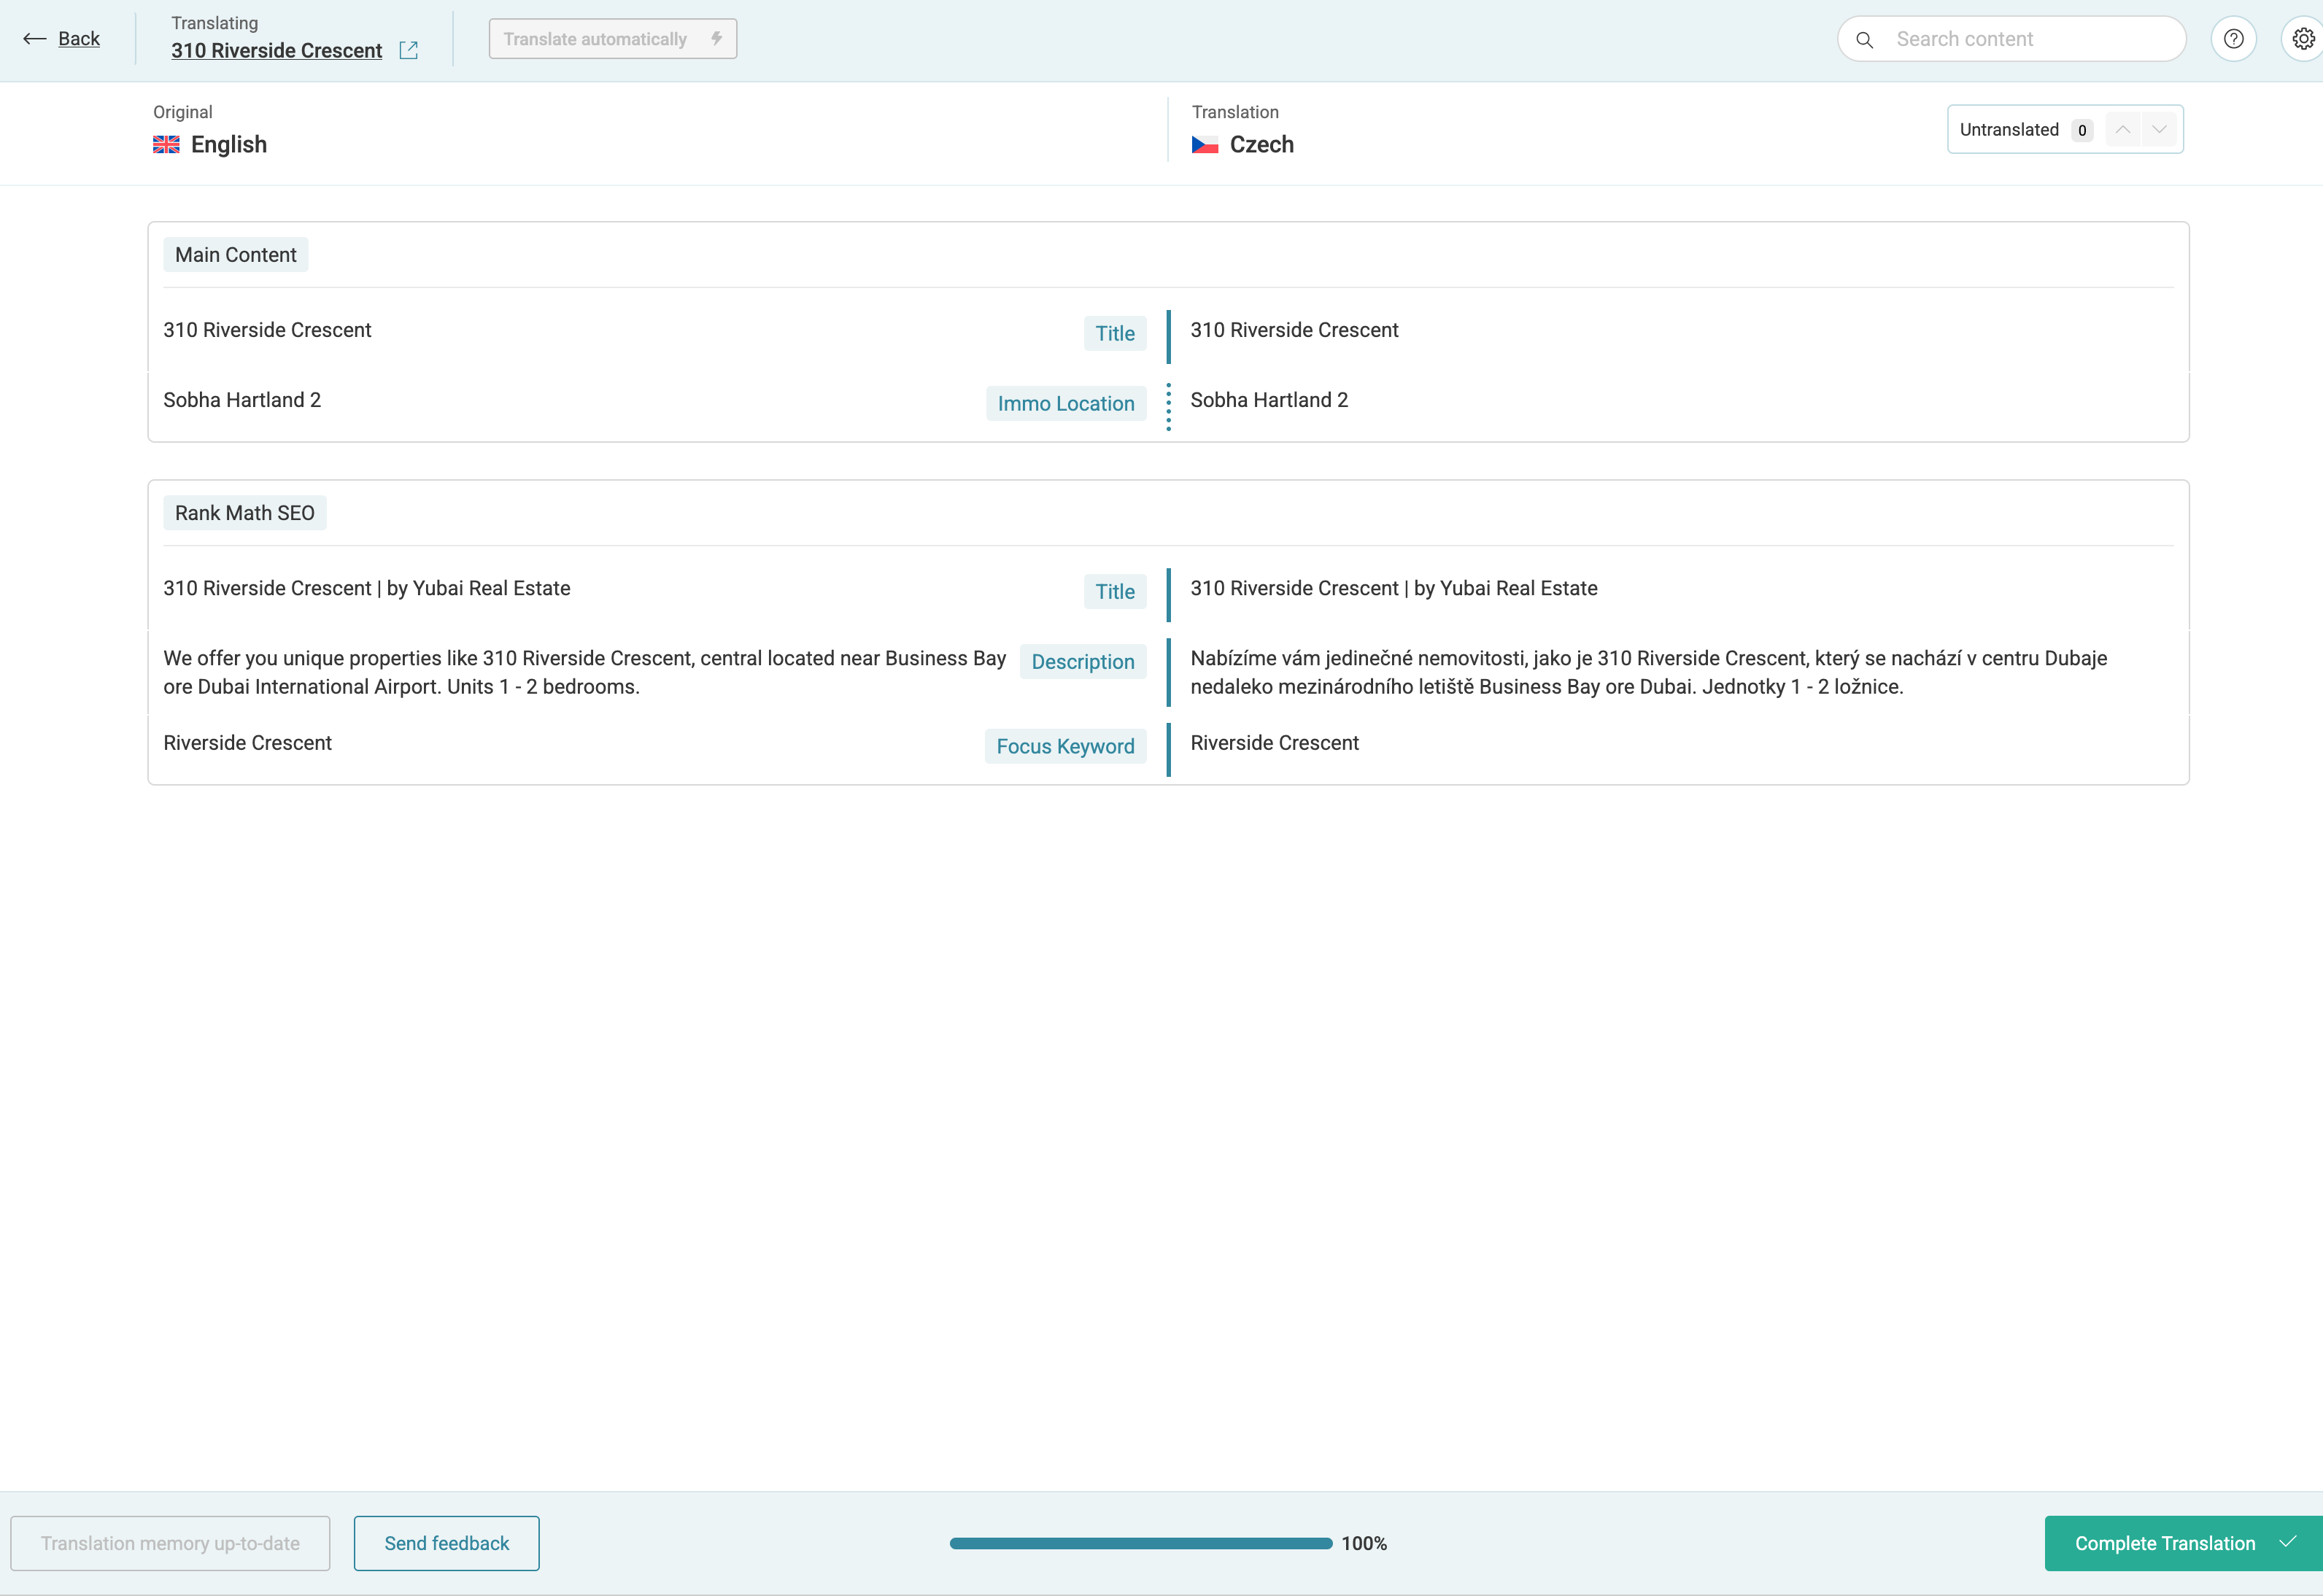Click the 310 Riverside Crescent page link
Viewport: 2323px width, 1596px height.
pos(276,51)
